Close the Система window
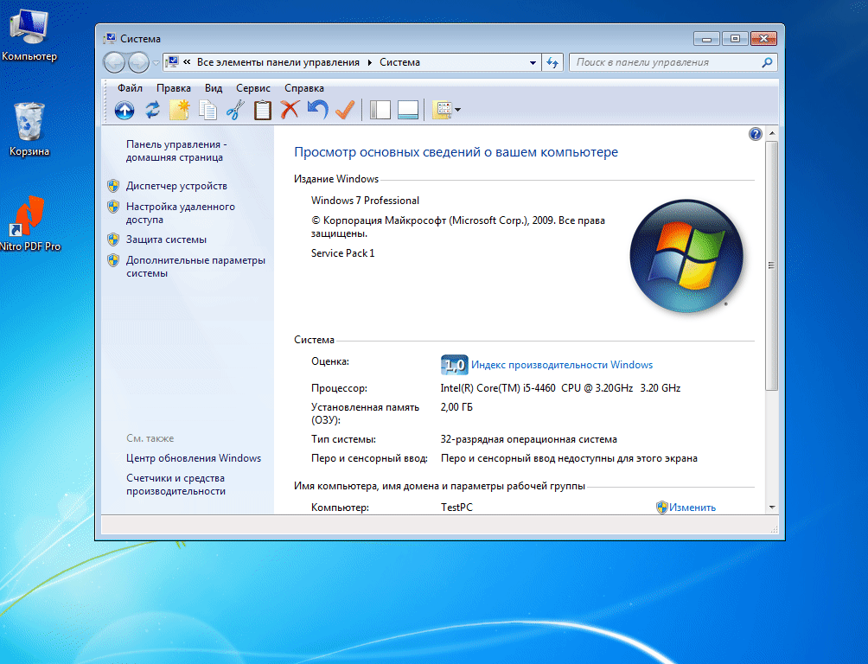868x664 pixels. point(763,39)
